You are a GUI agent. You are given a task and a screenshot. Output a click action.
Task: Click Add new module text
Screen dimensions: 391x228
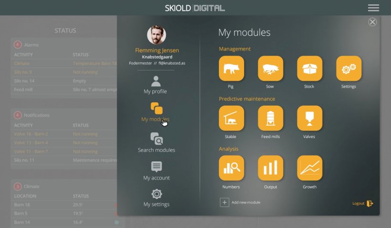(246, 202)
